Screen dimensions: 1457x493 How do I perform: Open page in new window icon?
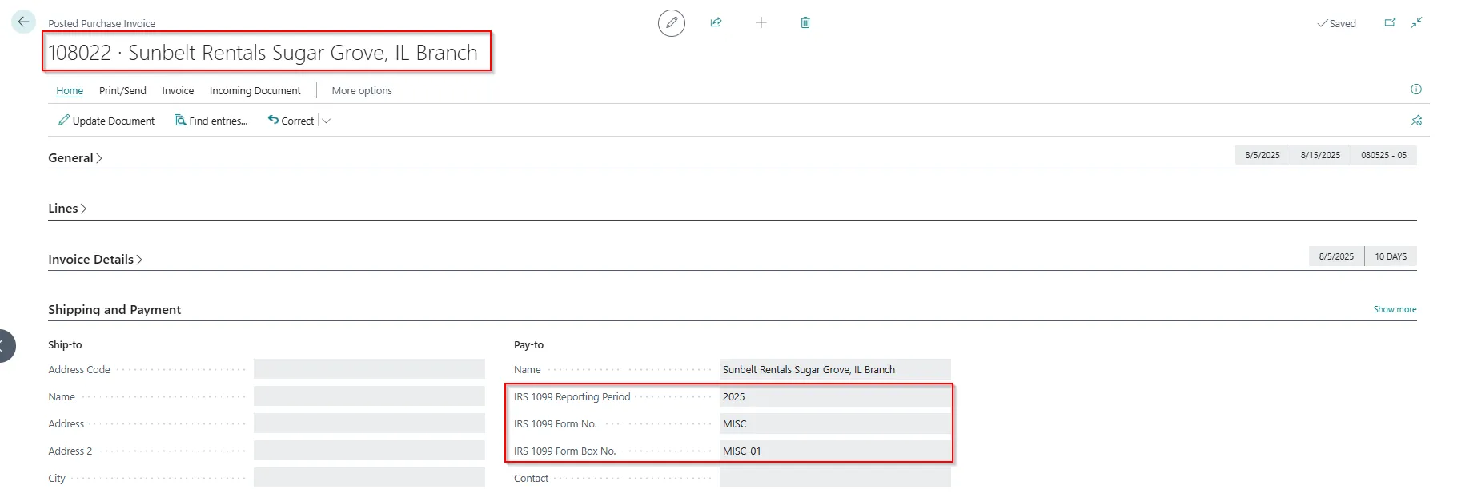click(1390, 22)
